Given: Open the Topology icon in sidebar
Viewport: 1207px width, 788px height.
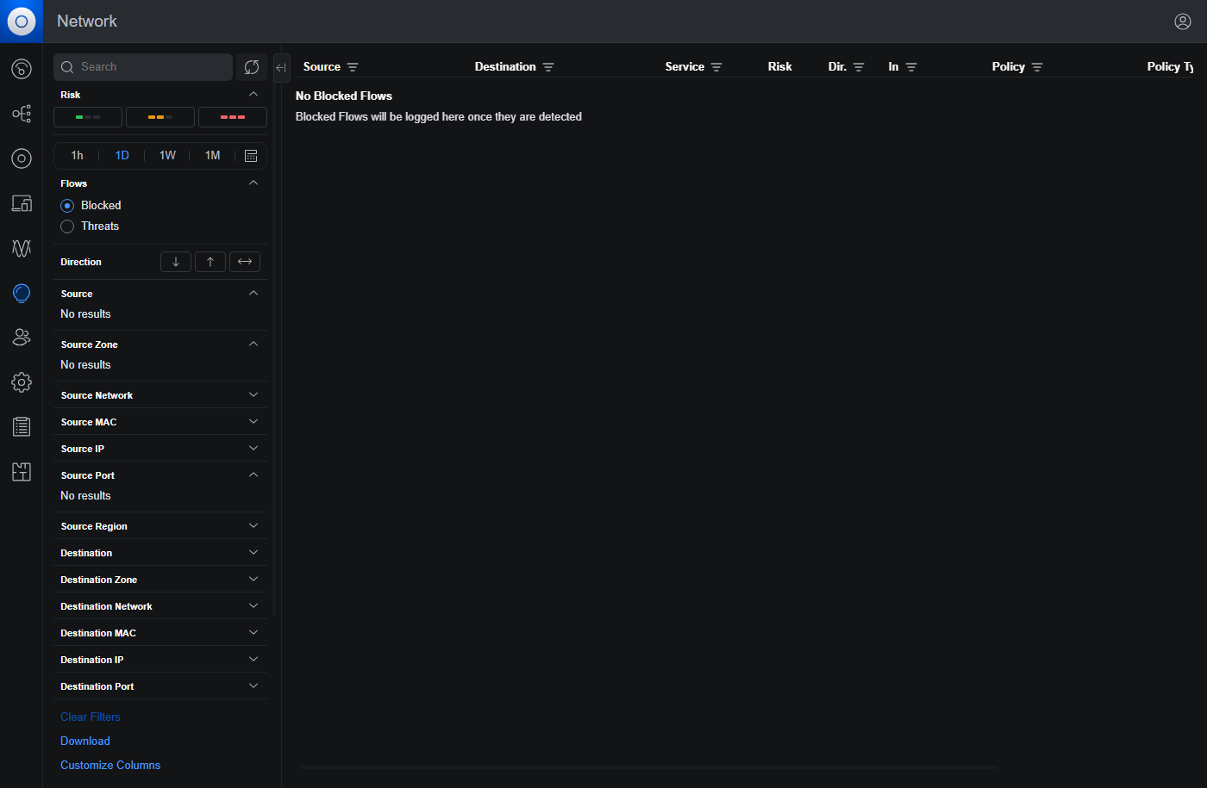Looking at the screenshot, I should [x=22, y=114].
